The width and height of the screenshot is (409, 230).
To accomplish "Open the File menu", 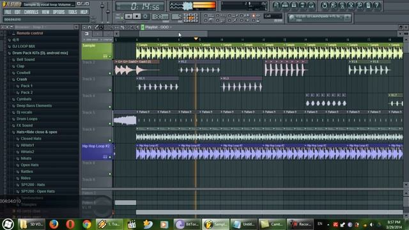I will (x=8, y=12).
